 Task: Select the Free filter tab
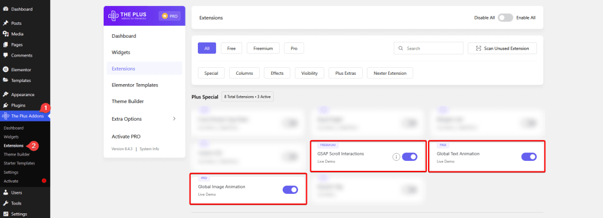231,48
